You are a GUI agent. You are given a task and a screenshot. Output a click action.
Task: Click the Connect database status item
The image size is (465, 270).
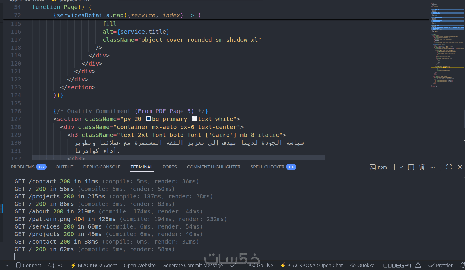click(28, 265)
